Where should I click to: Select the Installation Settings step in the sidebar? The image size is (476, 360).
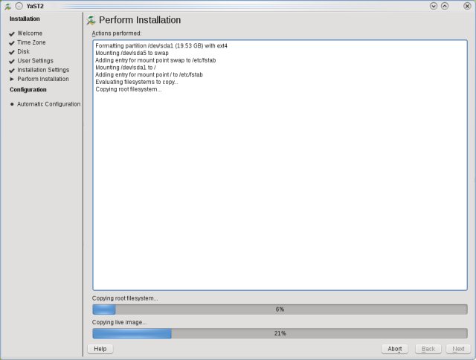(43, 70)
